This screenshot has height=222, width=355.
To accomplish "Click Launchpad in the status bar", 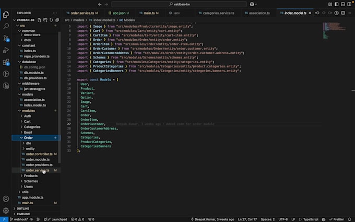I will tap(56, 219).
